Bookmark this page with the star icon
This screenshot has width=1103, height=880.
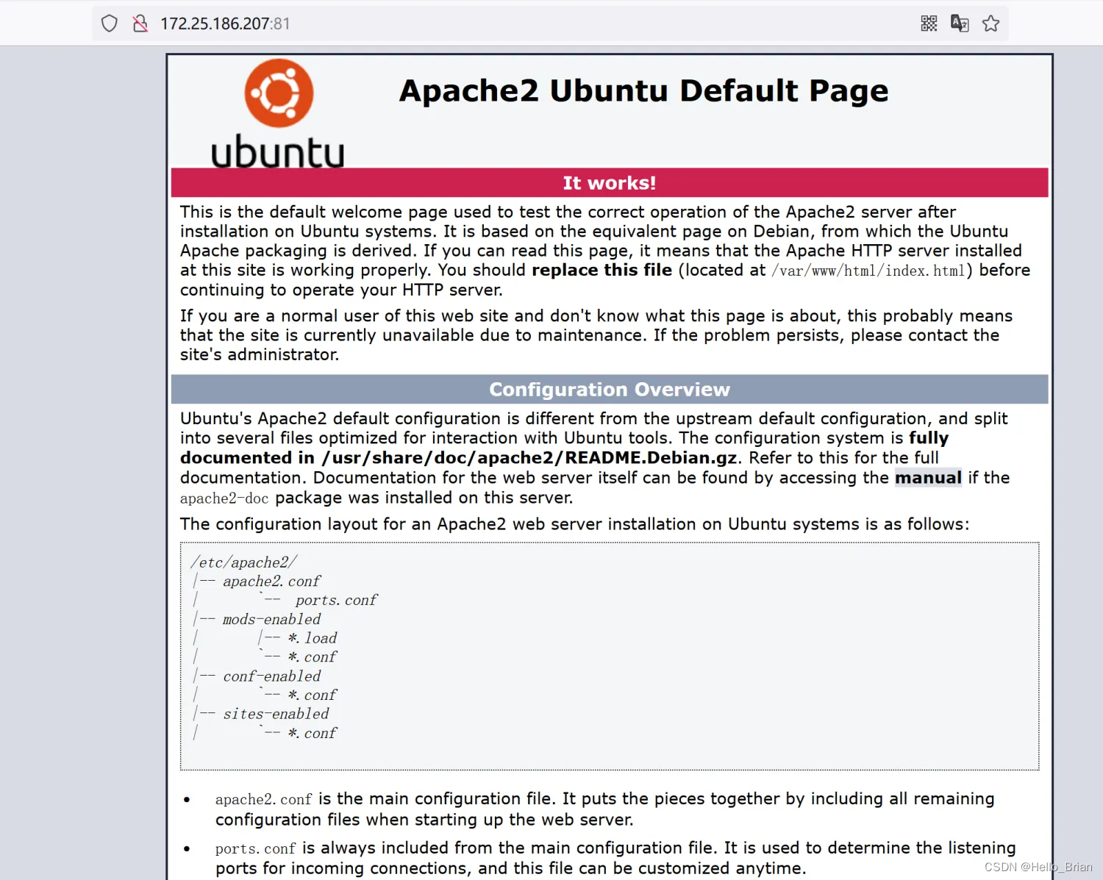[x=990, y=24]
